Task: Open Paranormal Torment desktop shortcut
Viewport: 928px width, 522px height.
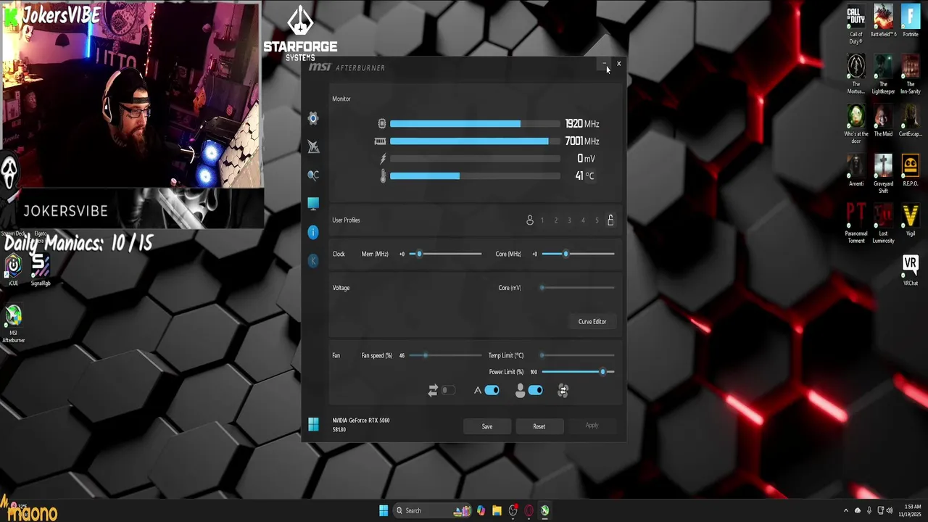Action: (x=856, y=223)
